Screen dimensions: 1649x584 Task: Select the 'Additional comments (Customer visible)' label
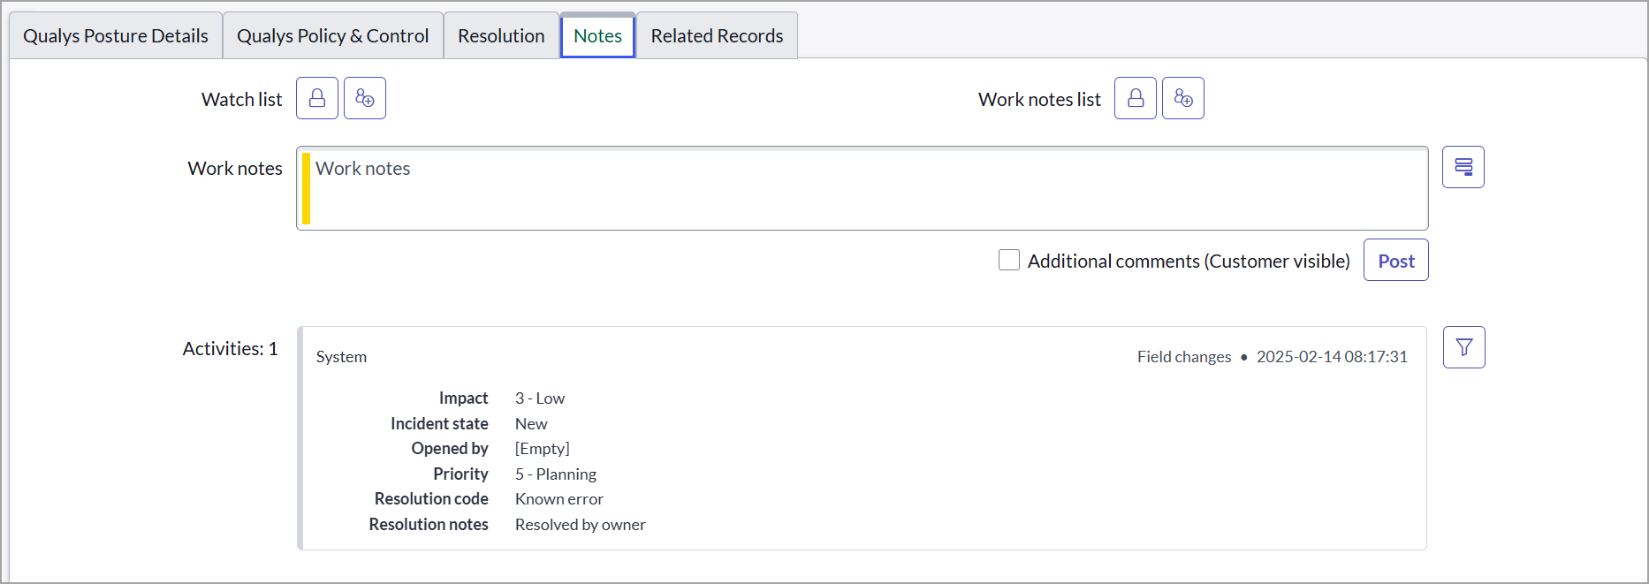[x=1189, y=262]
